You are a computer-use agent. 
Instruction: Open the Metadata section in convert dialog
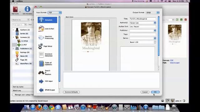click(x=47, y=20)
